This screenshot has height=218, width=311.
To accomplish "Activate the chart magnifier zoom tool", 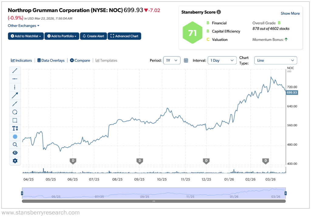I will click(x=15, y=145).
